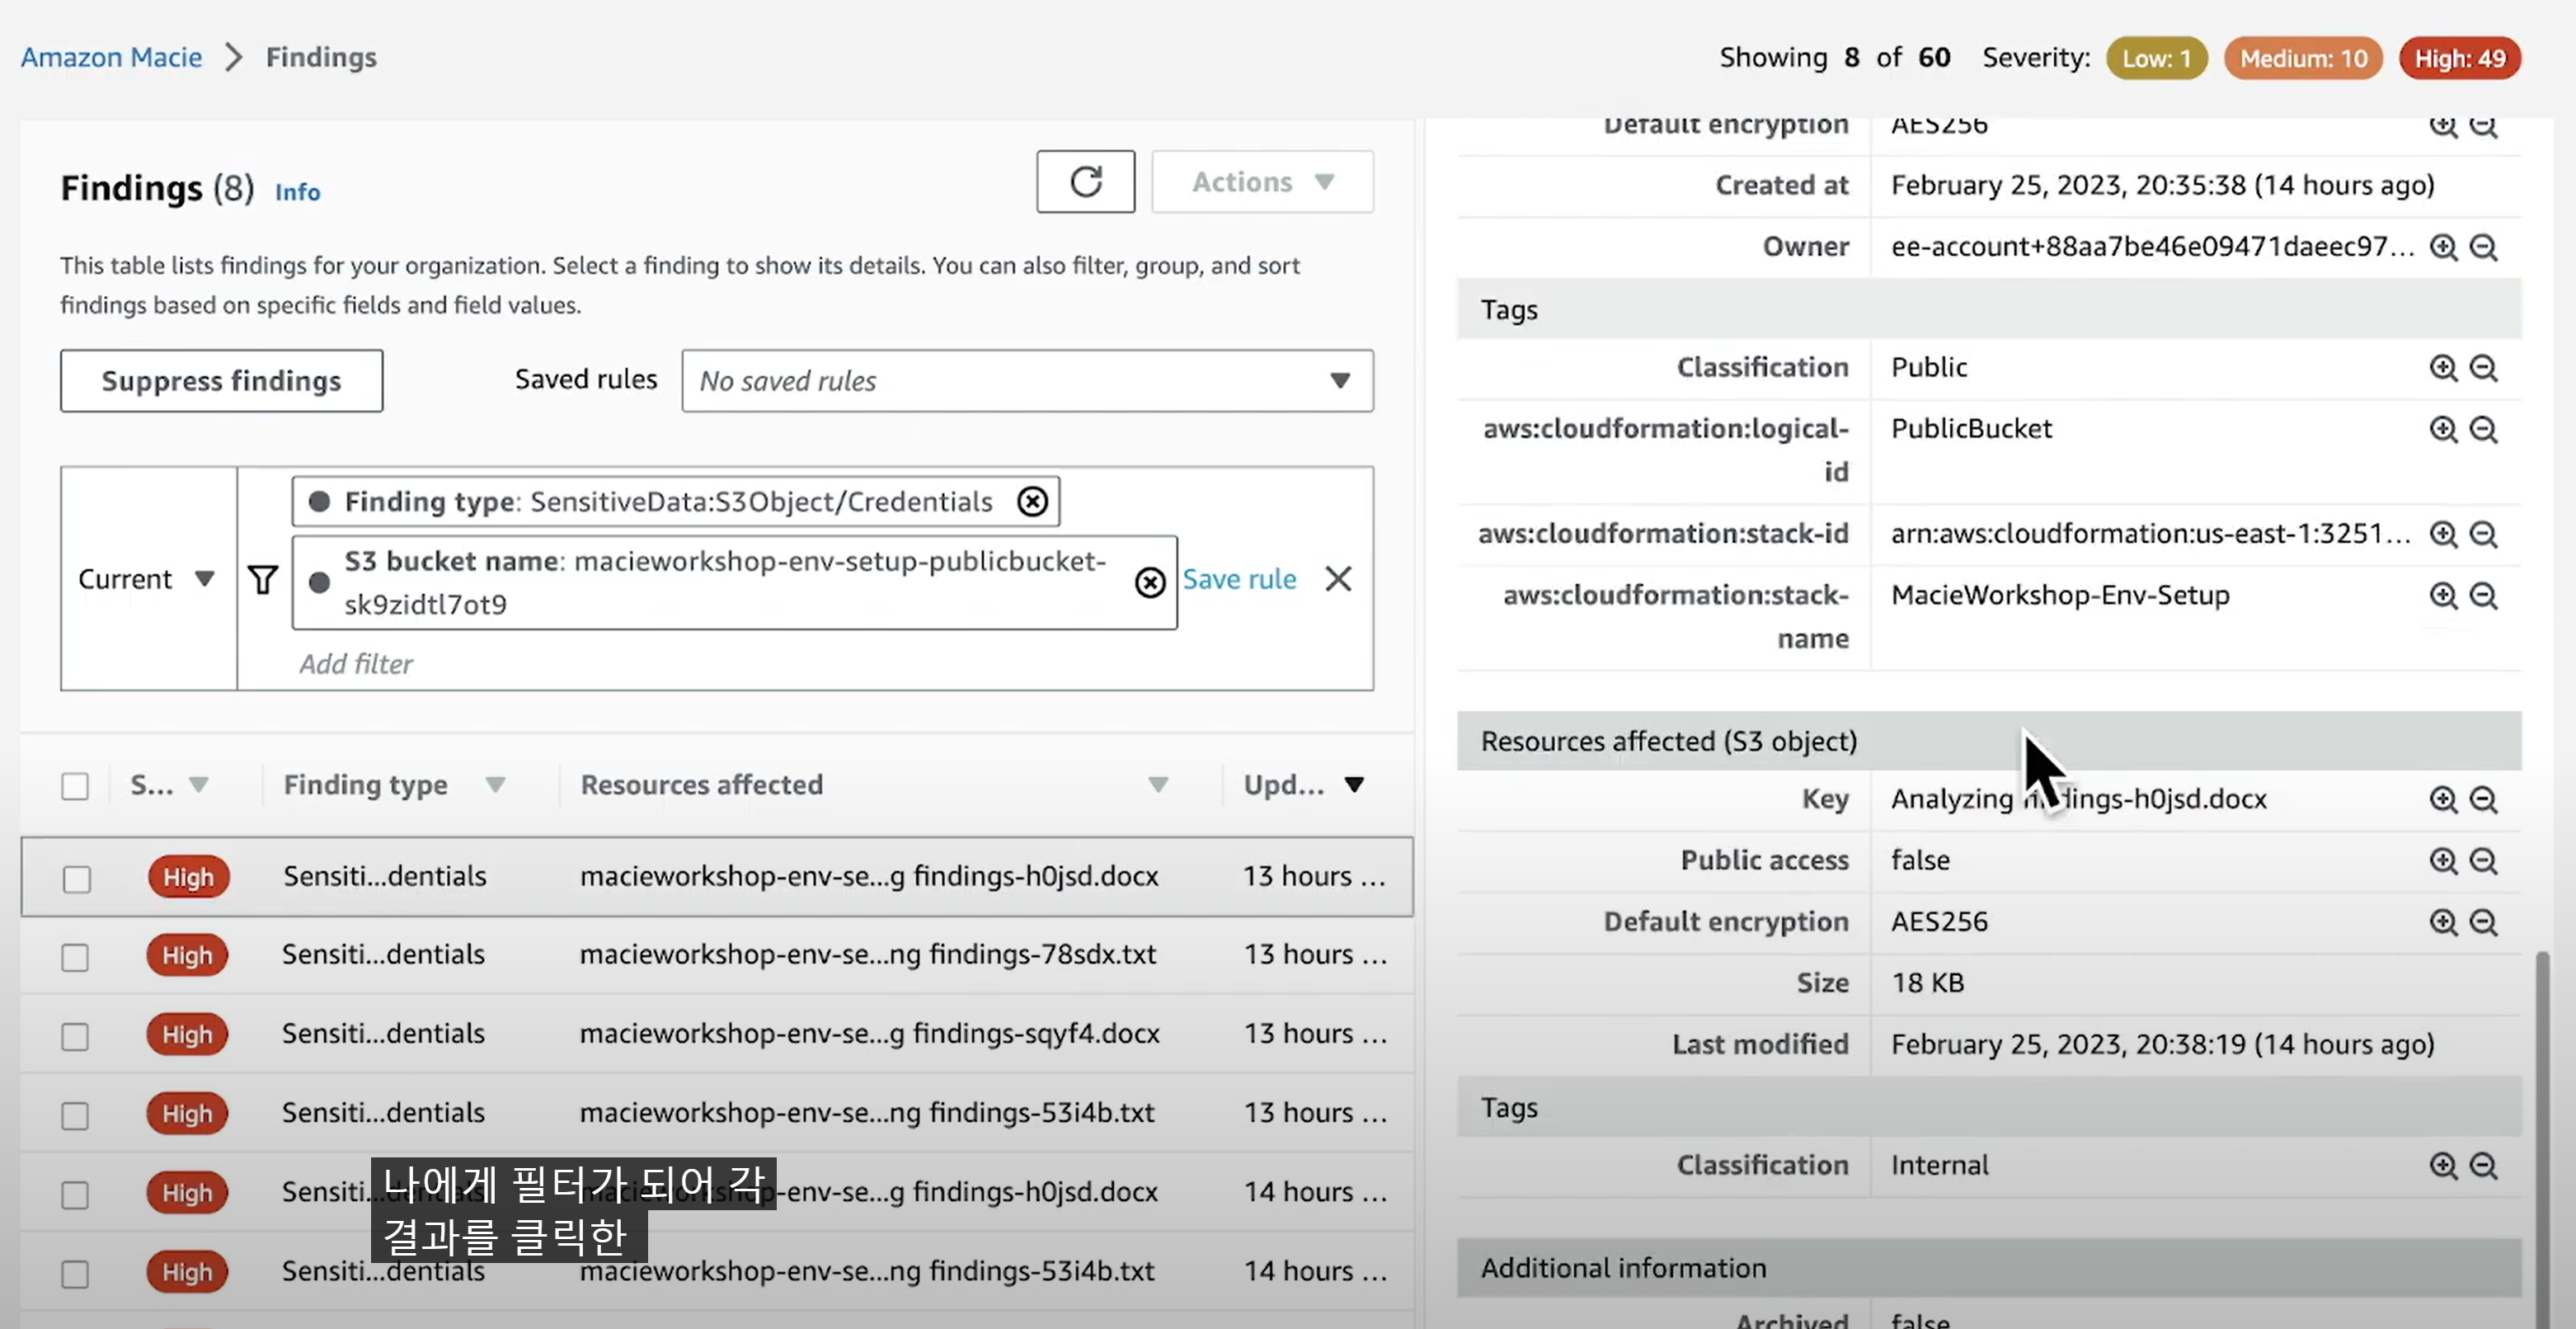Go to Amazon Macie breadcrumb link
The width and height of the screenshot is (2576, 1329).
tap(111, 57)
